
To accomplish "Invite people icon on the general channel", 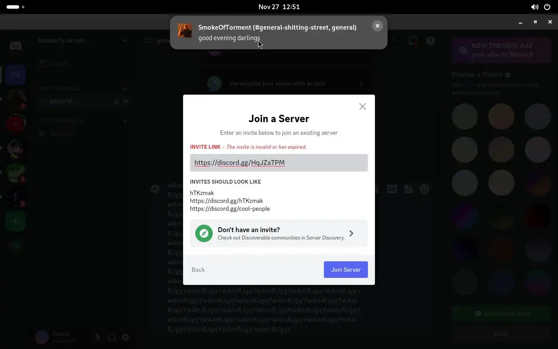I will click(116, 101).
